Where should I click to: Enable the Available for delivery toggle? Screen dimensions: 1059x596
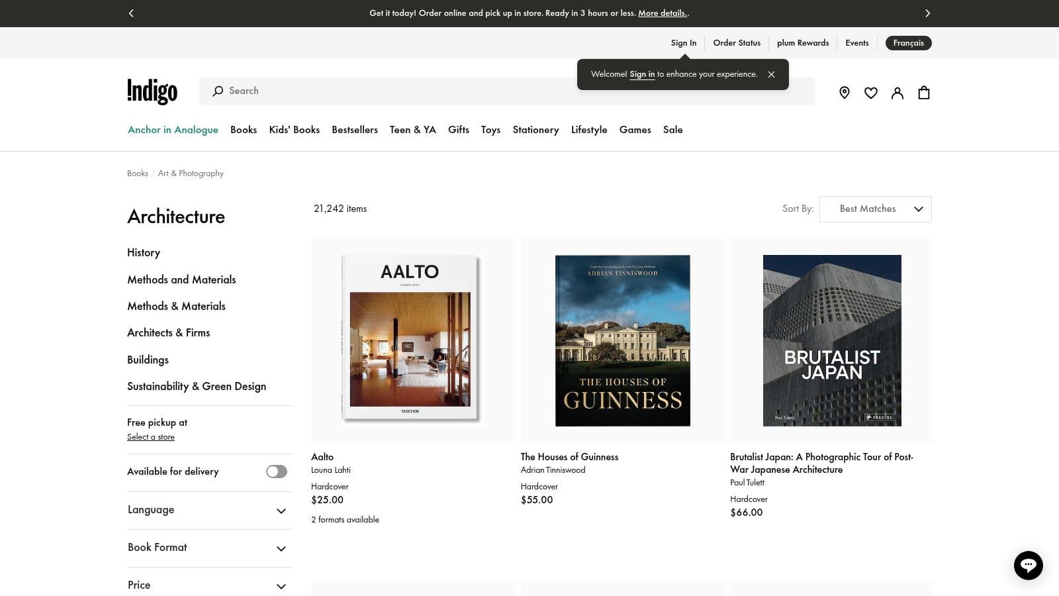pos(276,472)
